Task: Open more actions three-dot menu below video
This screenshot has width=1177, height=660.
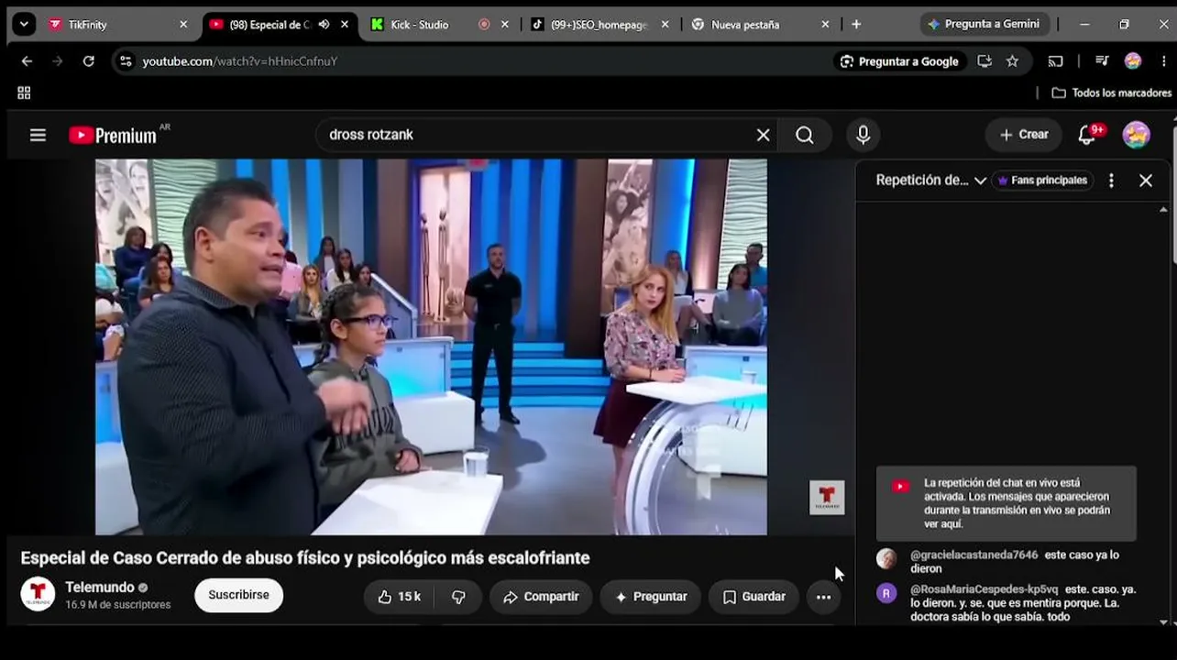Action: (823, 597)
